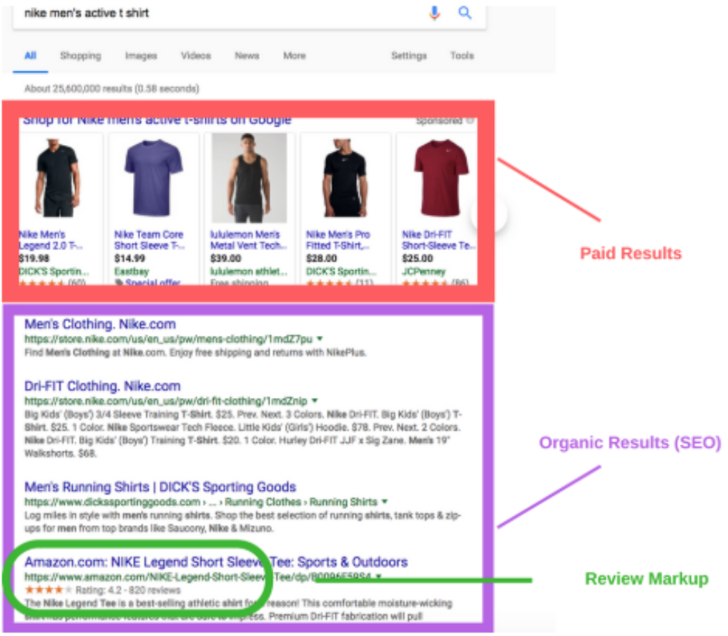This screenshot has height=636, width=728.
Task: Expand the arrow after the mens-clothing URL
Action: point(320,339)
